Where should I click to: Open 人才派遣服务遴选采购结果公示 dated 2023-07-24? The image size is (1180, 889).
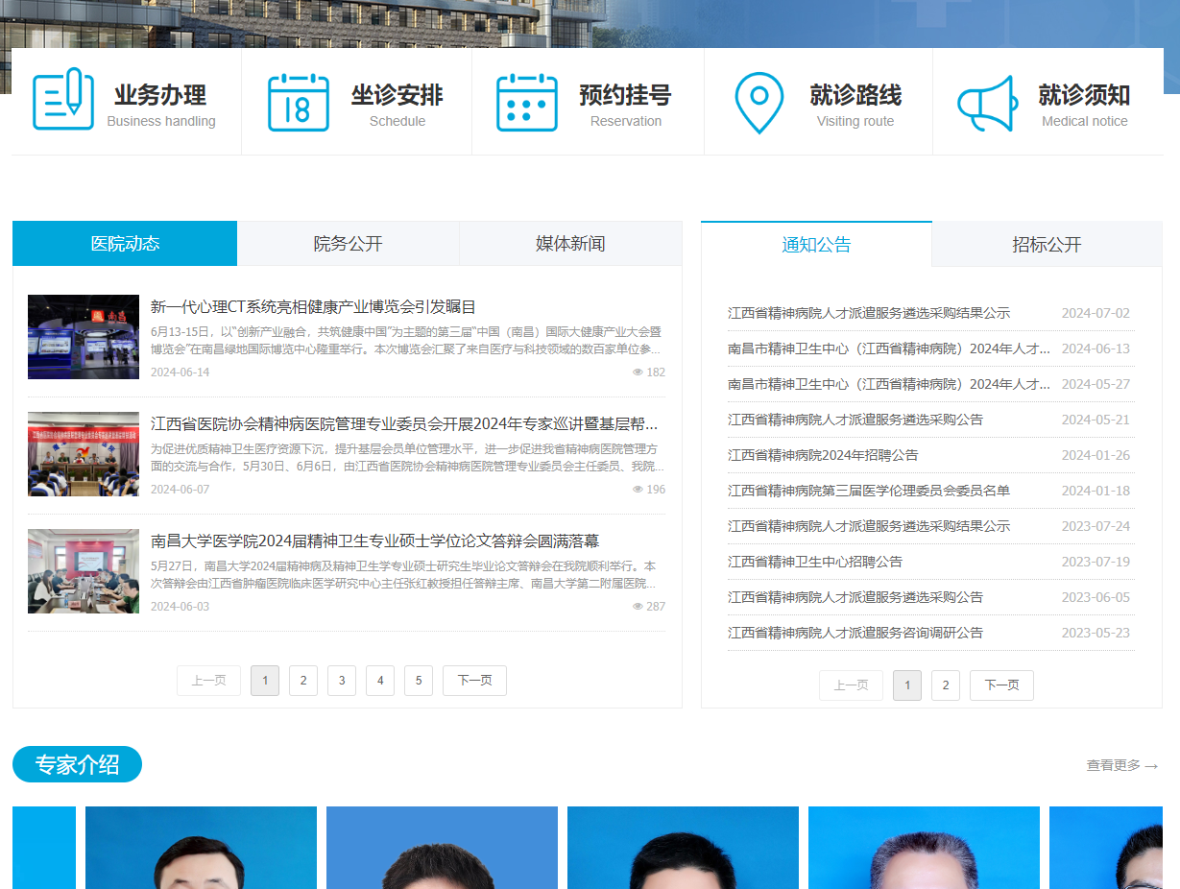pos(869,526)
